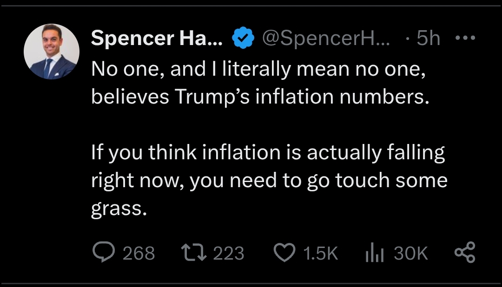Click the 268 replies count
The height and width of the screenshot is (287, 502).
(139, 253)
